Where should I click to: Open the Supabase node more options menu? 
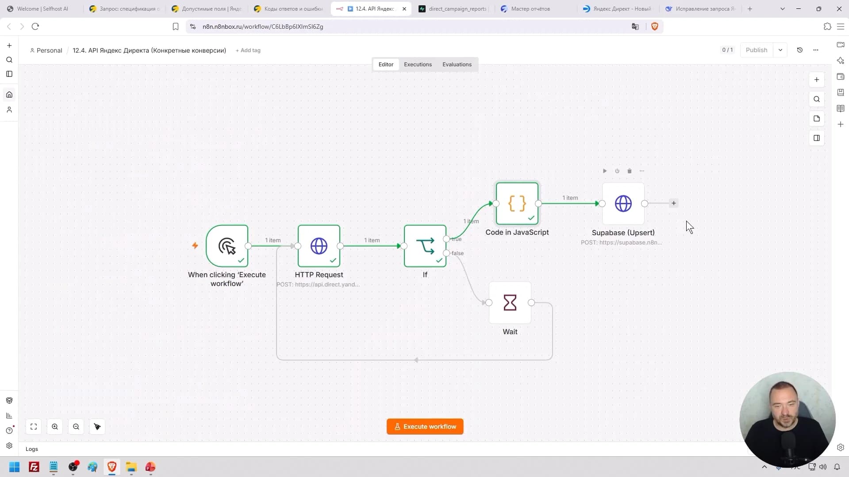[642, 171]
